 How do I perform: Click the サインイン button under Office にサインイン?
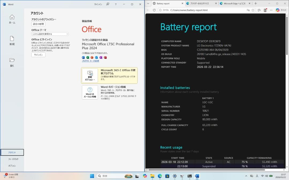(x=38, y=55)
